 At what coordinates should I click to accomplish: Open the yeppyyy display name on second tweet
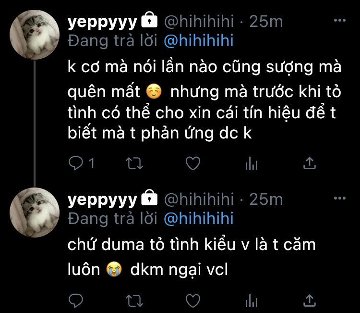click(x=102, y=200)
